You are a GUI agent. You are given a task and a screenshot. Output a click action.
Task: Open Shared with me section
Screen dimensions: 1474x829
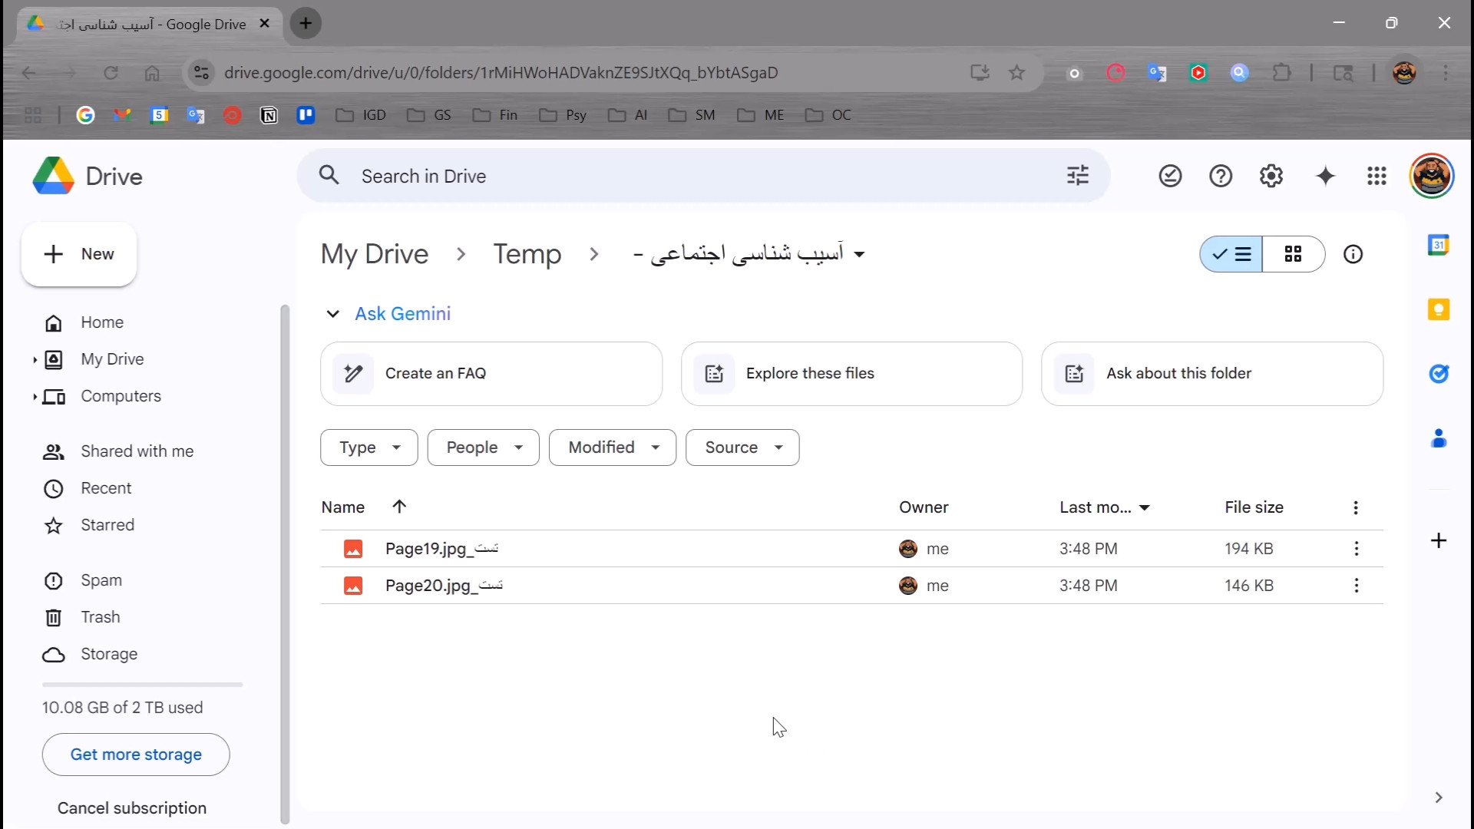tap(137, 451)
